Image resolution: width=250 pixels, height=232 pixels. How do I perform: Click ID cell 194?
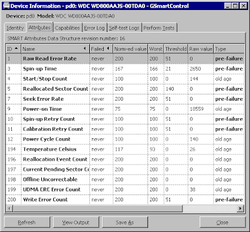tap(12, 149)
